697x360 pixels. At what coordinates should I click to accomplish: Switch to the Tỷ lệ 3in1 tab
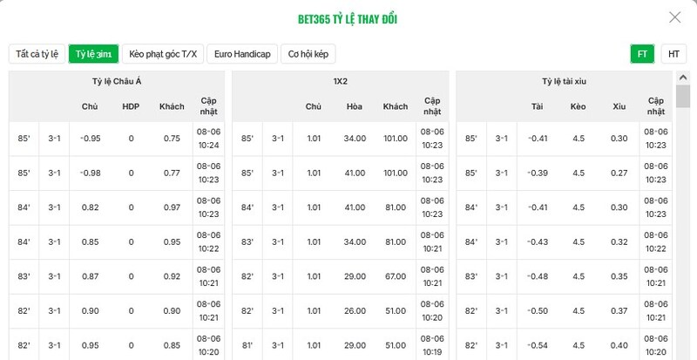point(93,54)
